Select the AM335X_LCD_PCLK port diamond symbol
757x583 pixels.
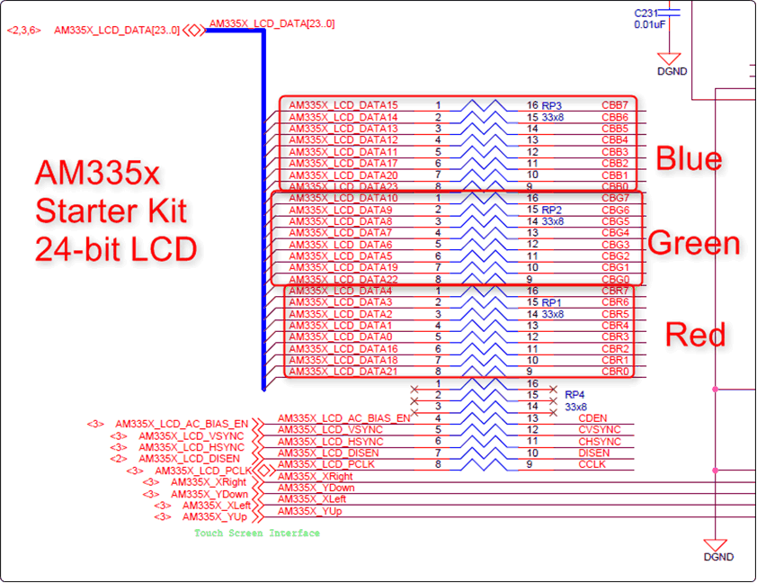tap(263, 471)
